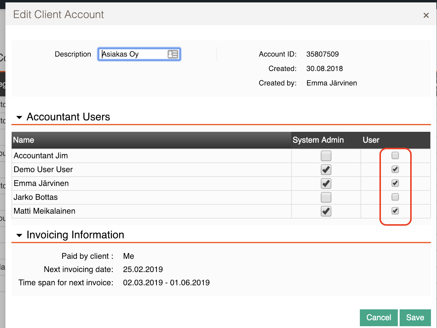Uncheck User checkbox for Demo User User
This screenshot has height=328, width=437.
point(395,169)
